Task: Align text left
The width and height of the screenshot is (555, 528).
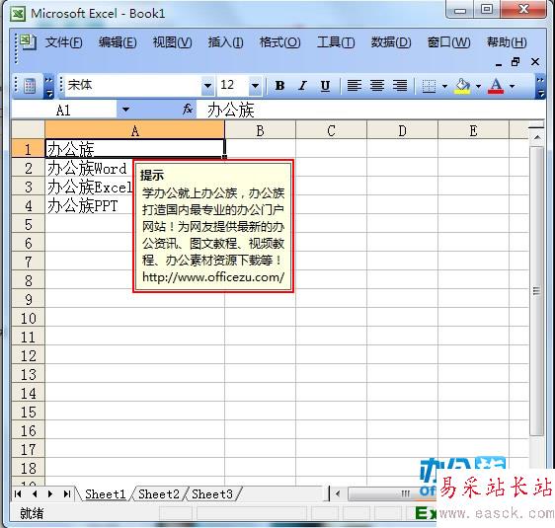Action: (354, 85)
